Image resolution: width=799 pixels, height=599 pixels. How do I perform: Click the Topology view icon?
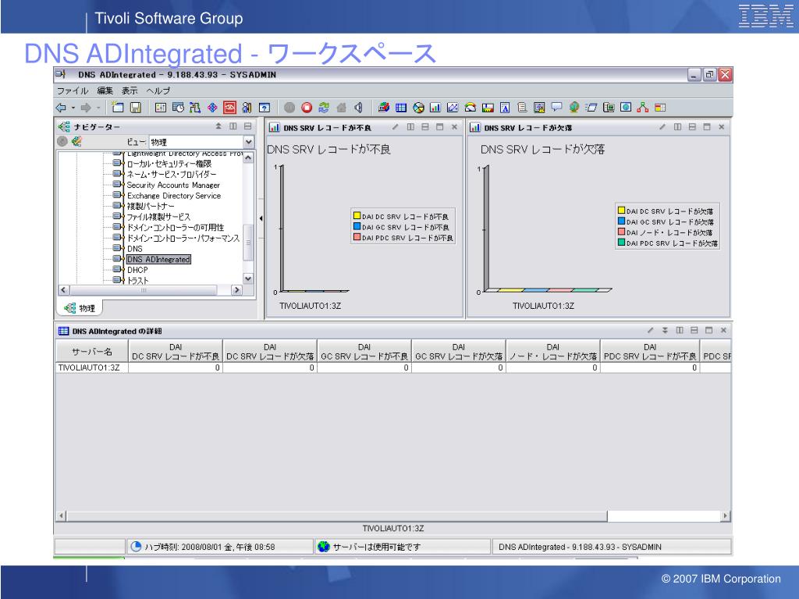pyautogui.click(x=643, y=107)
